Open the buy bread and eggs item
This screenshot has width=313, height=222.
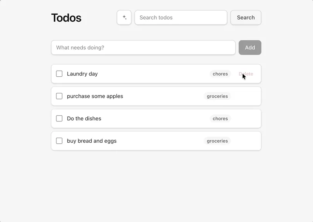point(92,141)
